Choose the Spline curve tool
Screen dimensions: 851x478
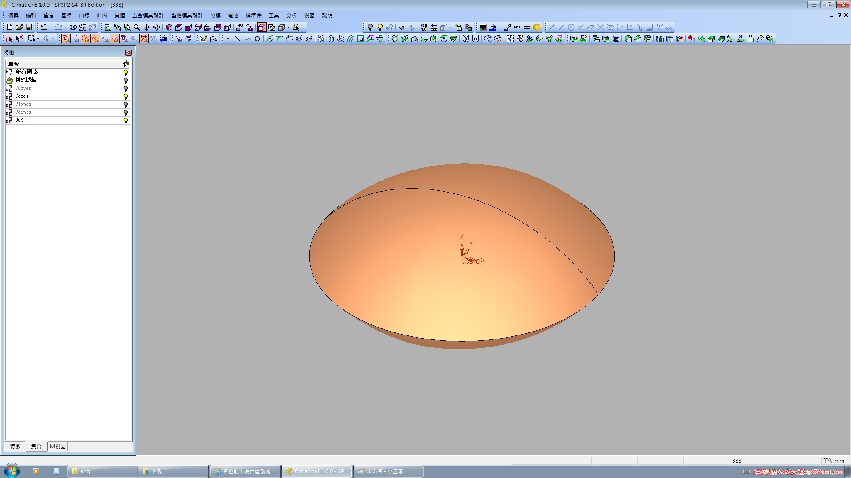[x=247, y=39]
